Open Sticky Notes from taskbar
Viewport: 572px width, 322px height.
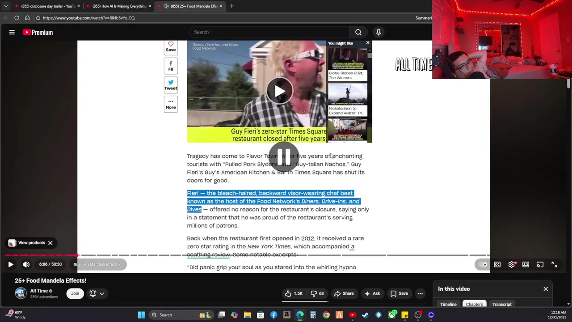click(405, 315)
